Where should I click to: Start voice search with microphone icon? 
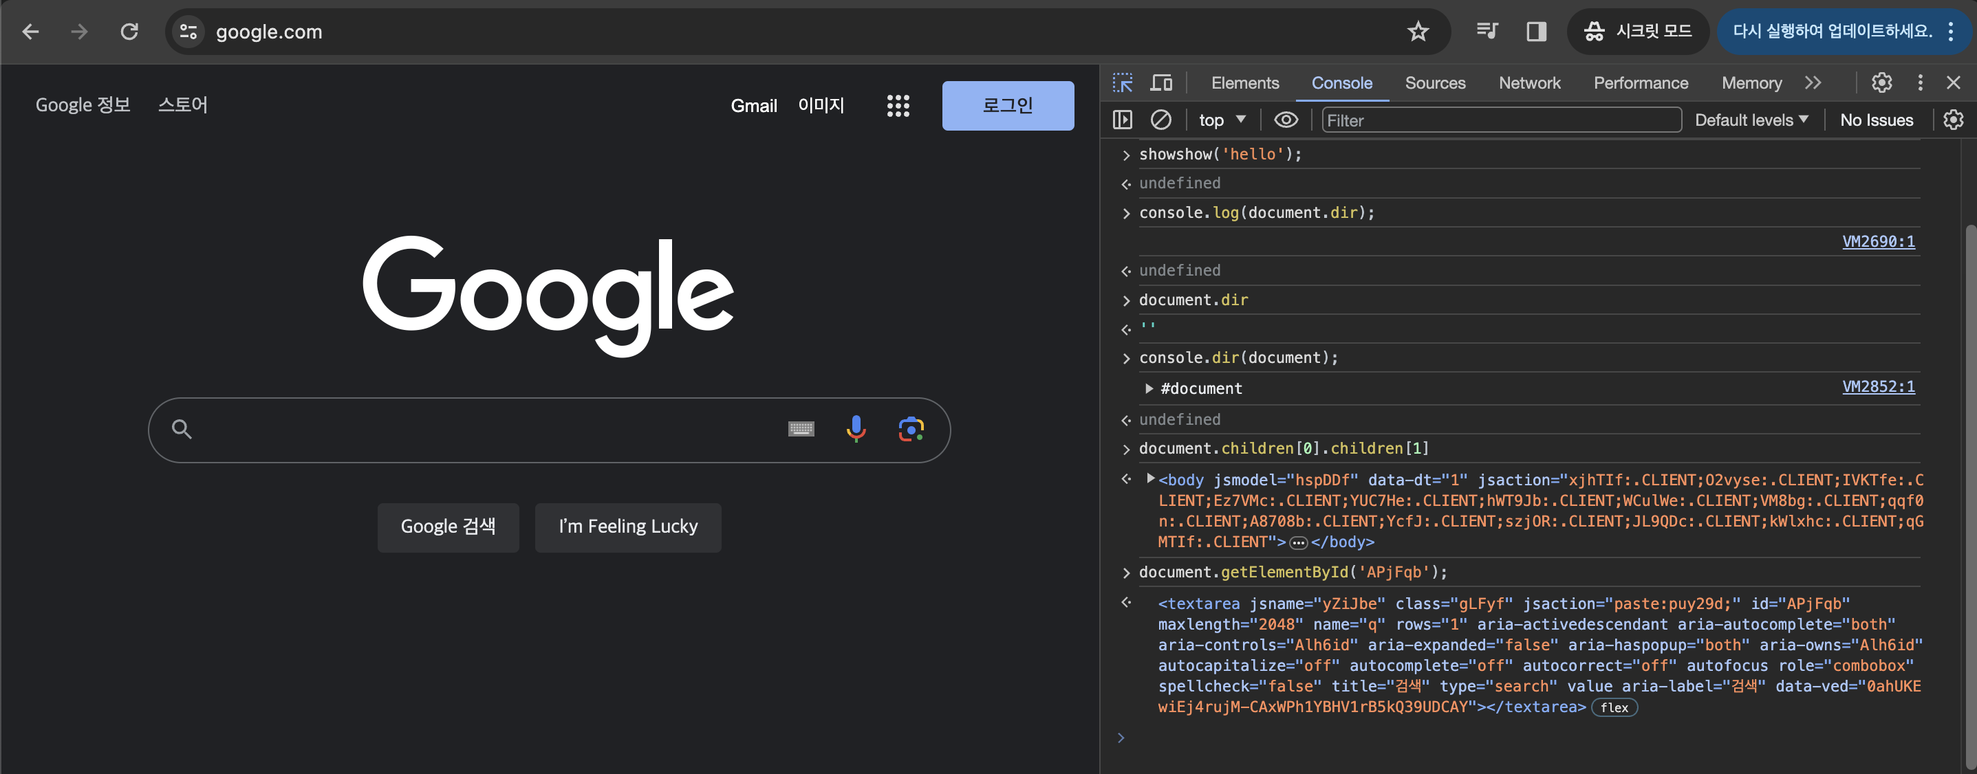[x=856, y=429]
